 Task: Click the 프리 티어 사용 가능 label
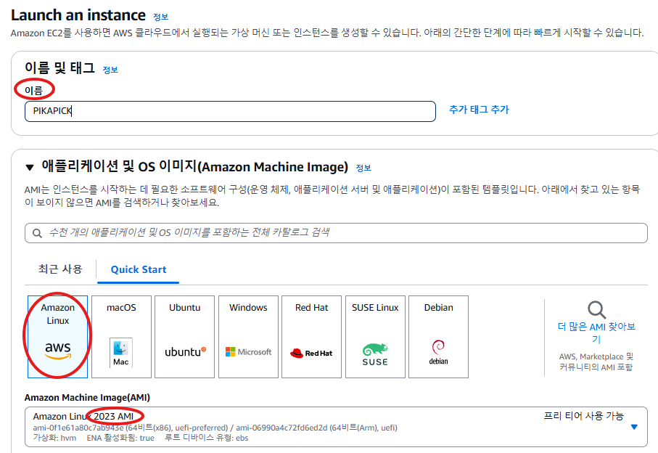[584, 416]
